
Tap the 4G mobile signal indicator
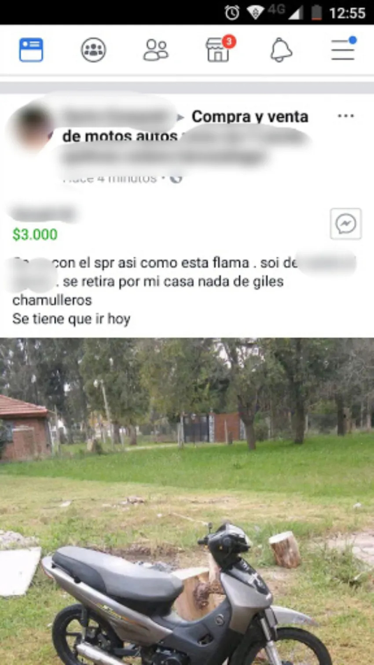(x=285, y=12)
